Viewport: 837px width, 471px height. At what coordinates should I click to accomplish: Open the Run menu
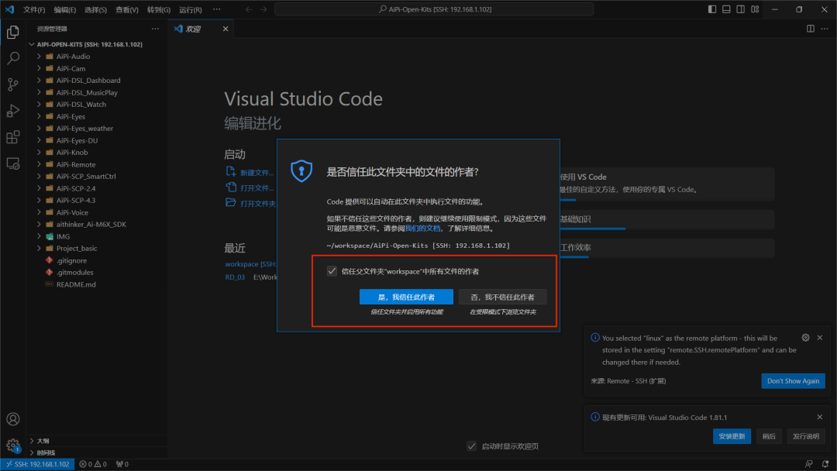coord(191,9)
